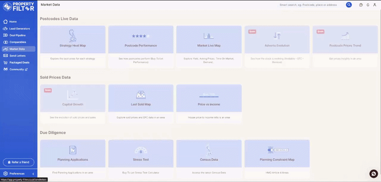Viewport: 381px width, 182px height.
Task: Click 'Explore the best areas for each strategy' text
Action: click(x=73, y=58)
